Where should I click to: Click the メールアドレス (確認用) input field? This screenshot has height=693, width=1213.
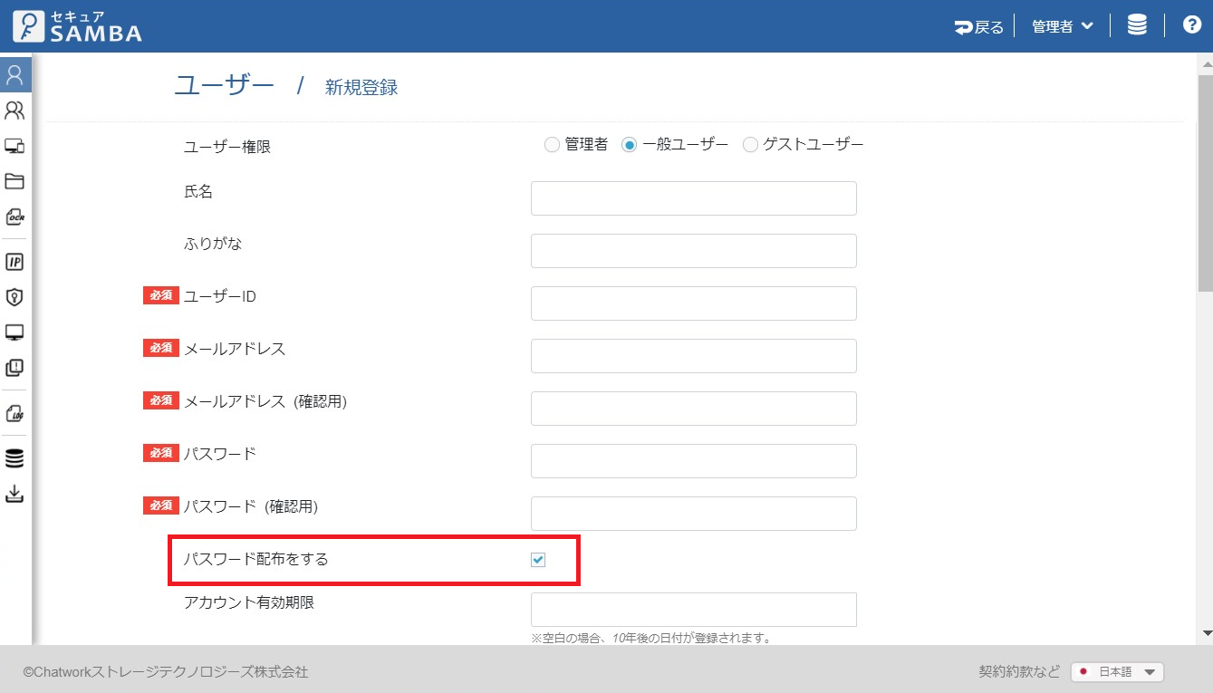point(694,409)
